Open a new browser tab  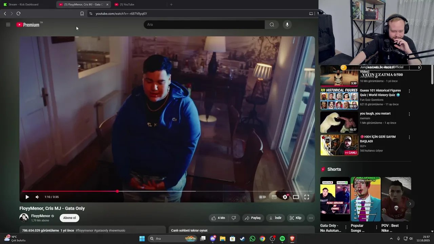tap(171, 4)
